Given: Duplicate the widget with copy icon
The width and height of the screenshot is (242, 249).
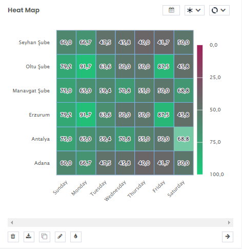Looking at the screenshot, I should [x=45, y=237].
